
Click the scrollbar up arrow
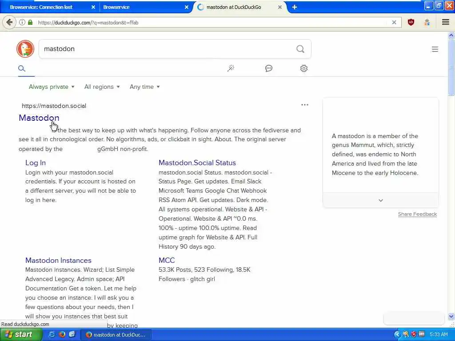click(x=451, y=36)
